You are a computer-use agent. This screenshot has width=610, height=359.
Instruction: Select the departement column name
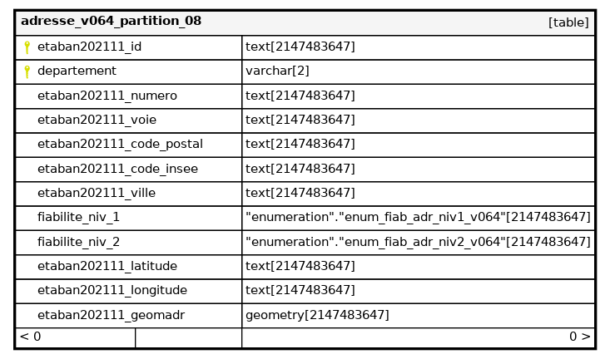(x=77, y=71)
